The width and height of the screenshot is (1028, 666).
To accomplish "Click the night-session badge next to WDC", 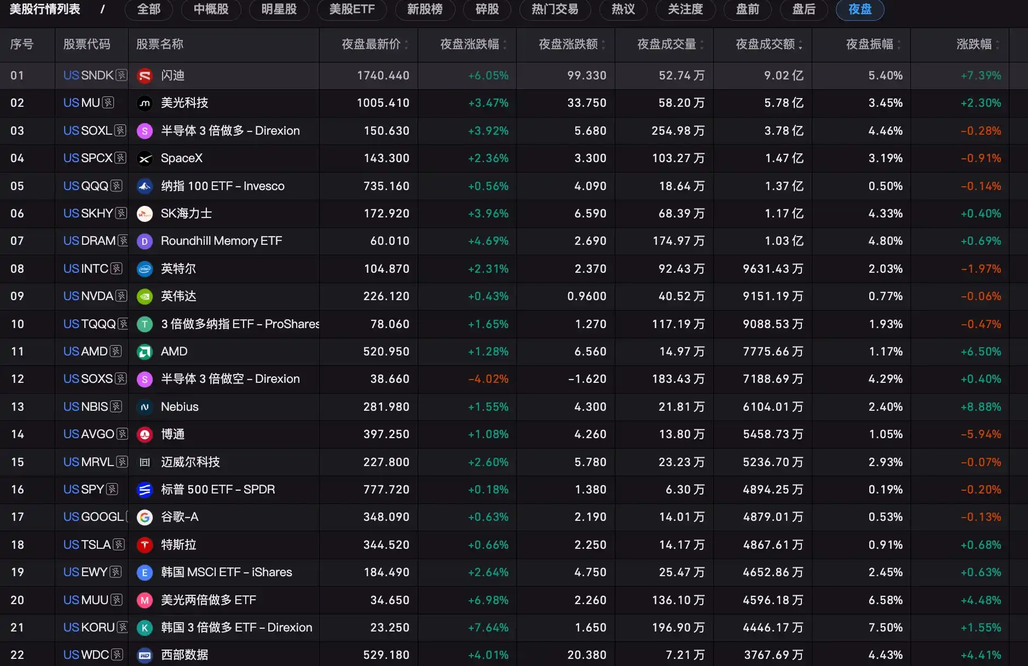I will [117, 655].
